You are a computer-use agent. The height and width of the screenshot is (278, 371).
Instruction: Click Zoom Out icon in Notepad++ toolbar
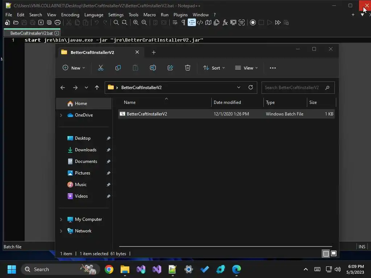pyautogui.click(x=144, y=22)
